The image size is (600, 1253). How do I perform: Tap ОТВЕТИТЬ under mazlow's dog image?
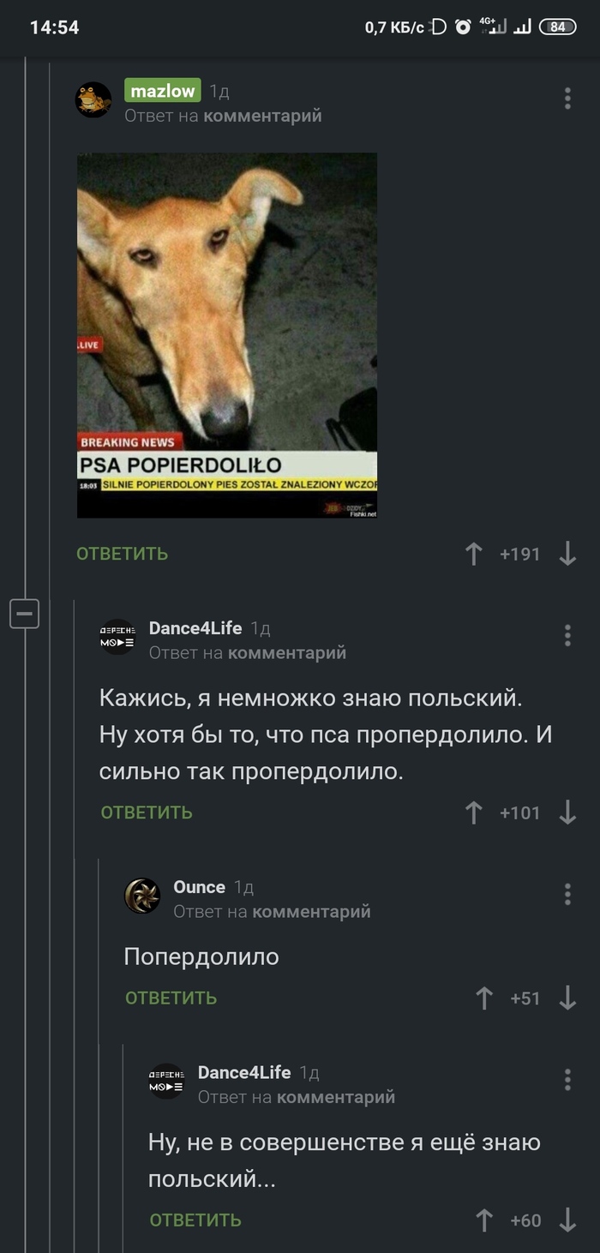tap(123, 554)
